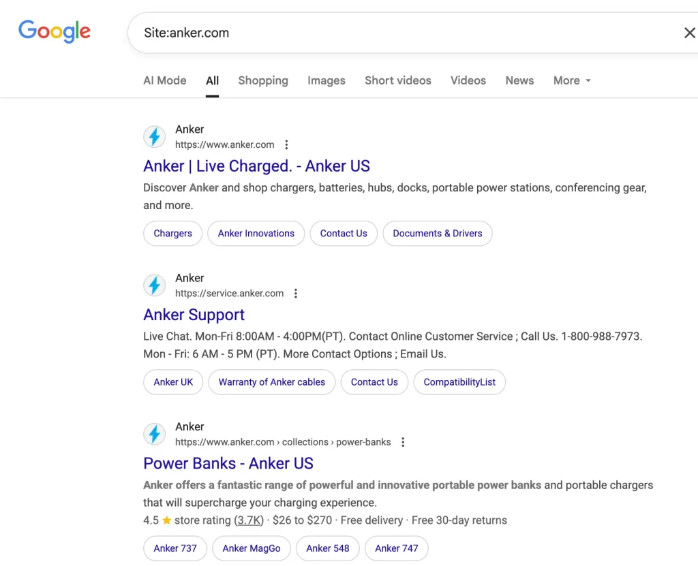This screenshot has height=566, width=698.
Task: Click the Anker favicon beside power-banks result
Action: point(155,434)
